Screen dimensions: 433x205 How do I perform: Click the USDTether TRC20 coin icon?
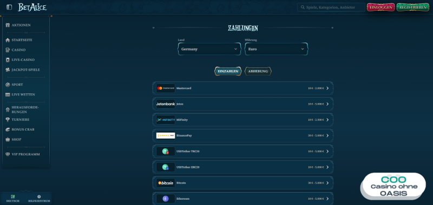click(166, 152)
